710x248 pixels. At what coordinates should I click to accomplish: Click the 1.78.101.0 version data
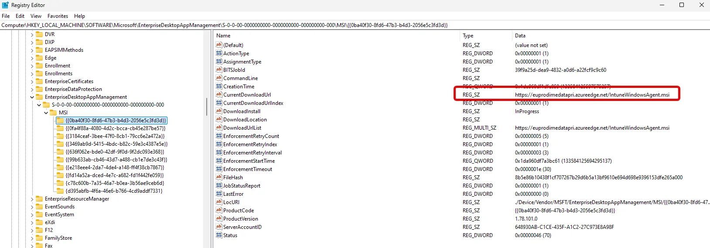(526, 218)
